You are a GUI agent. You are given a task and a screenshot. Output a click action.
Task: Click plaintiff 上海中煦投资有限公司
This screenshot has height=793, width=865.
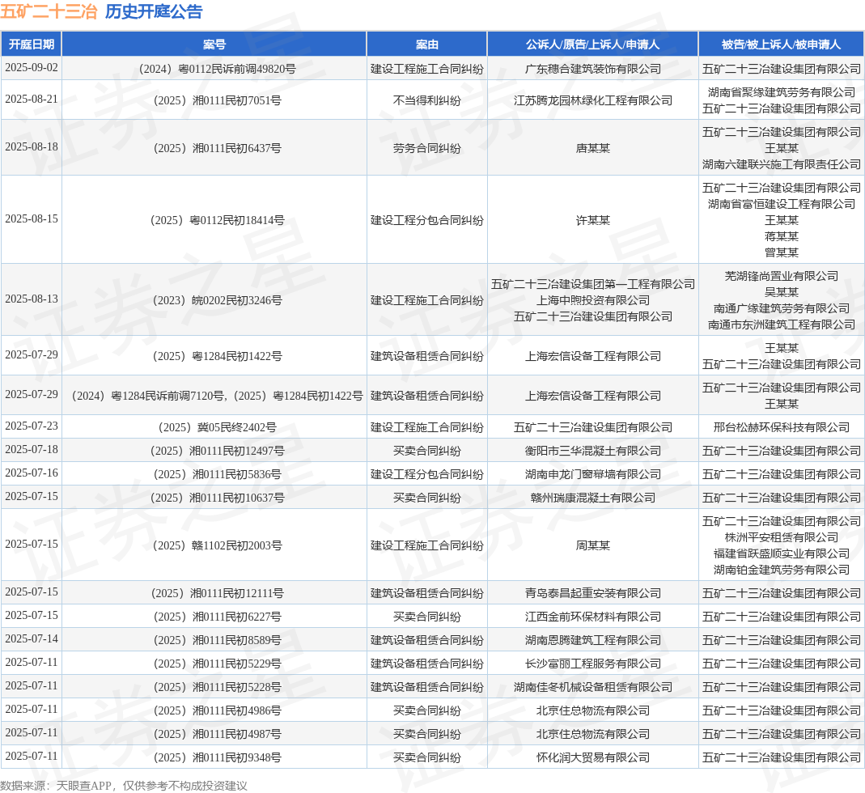pos(593,300)
